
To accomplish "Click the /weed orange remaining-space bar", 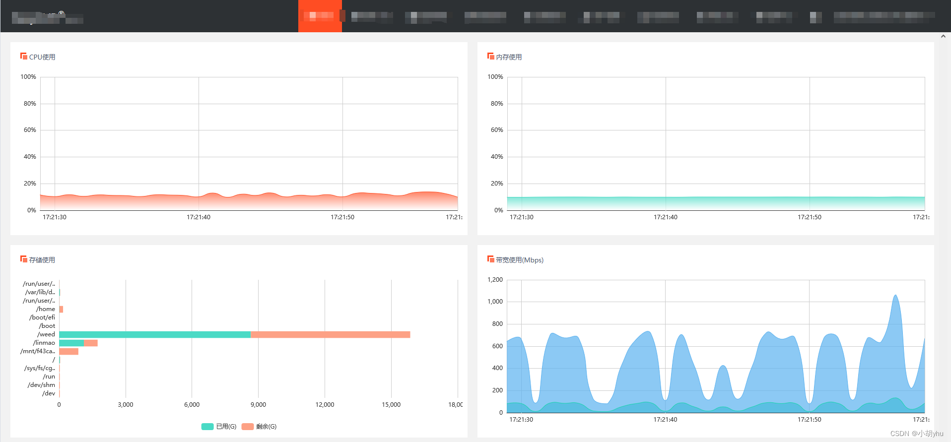I will click(x=331, y=335).
